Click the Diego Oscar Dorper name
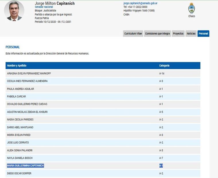The image size is (218, 178). (19, 173)
